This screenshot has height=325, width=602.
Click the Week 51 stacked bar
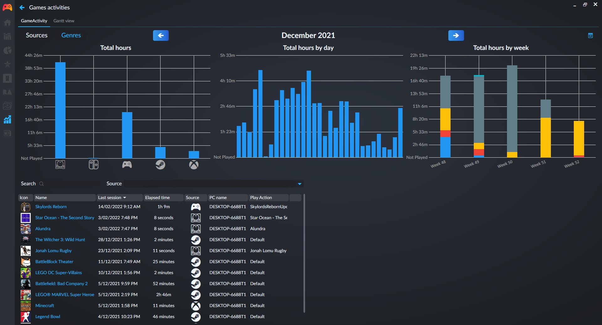(546, 128)
